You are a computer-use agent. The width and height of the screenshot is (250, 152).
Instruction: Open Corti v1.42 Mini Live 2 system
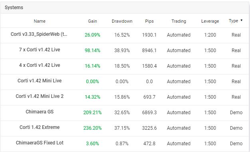coord(40,96)
